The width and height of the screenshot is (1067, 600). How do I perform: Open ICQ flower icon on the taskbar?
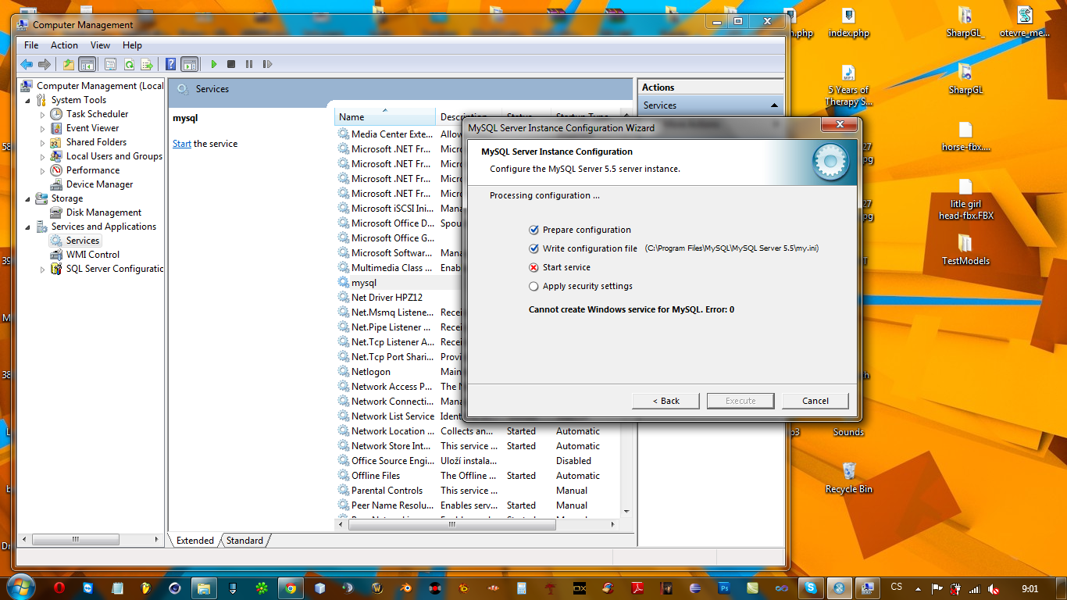261,587
